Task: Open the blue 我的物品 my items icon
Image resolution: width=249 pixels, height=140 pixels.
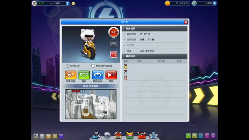Action: click(98, 75)
